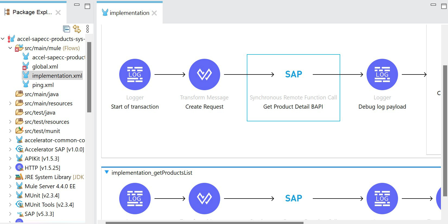Screen dimensions: 448x224
Task: Click the canvas horizontal scrollbar
Action: click(x=204, y=223)
